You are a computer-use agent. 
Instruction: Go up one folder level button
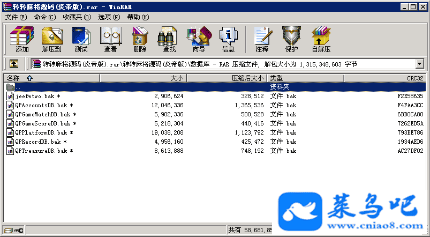point(14,64)
